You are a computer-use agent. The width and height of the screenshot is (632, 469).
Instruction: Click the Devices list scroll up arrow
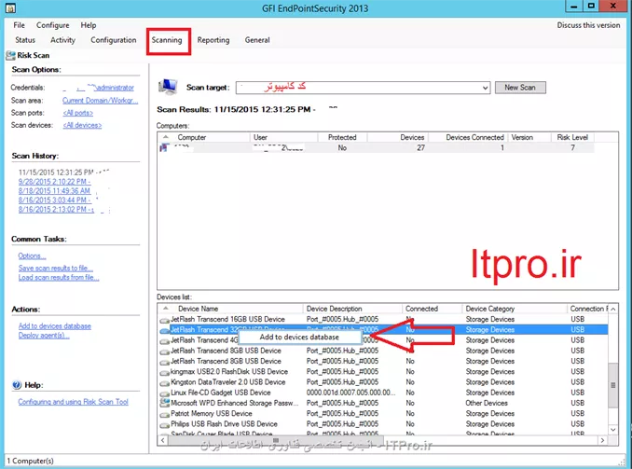pos(613,309)
